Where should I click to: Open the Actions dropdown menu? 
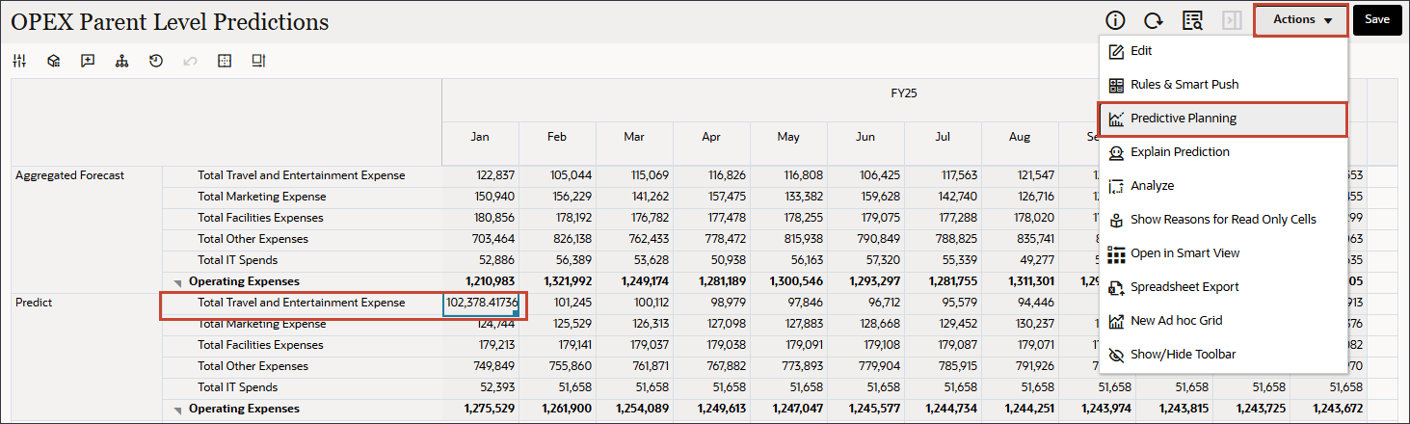tap(1301, 20)
